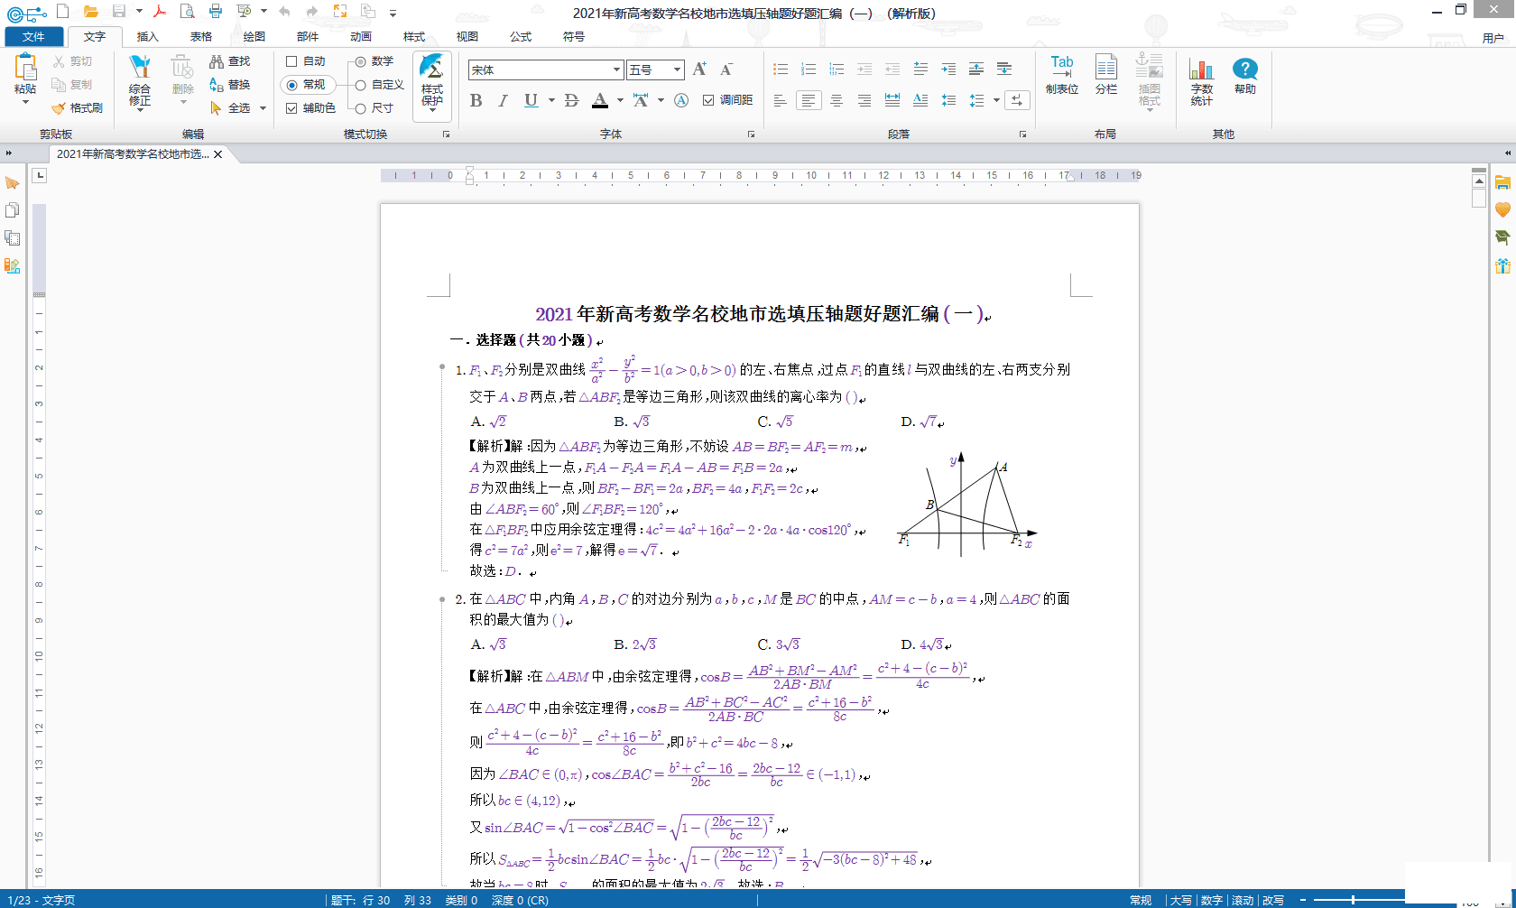The width and height of the screenshot is (1516, 908).
Task: Toggle the 调间距 checkbox
Action: click(708, 100)
